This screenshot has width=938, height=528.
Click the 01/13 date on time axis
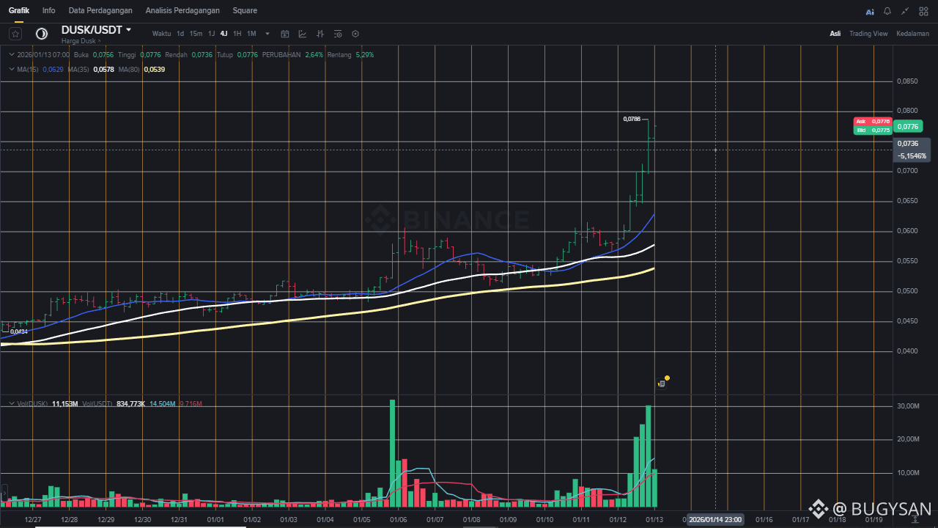pos(654,519)
